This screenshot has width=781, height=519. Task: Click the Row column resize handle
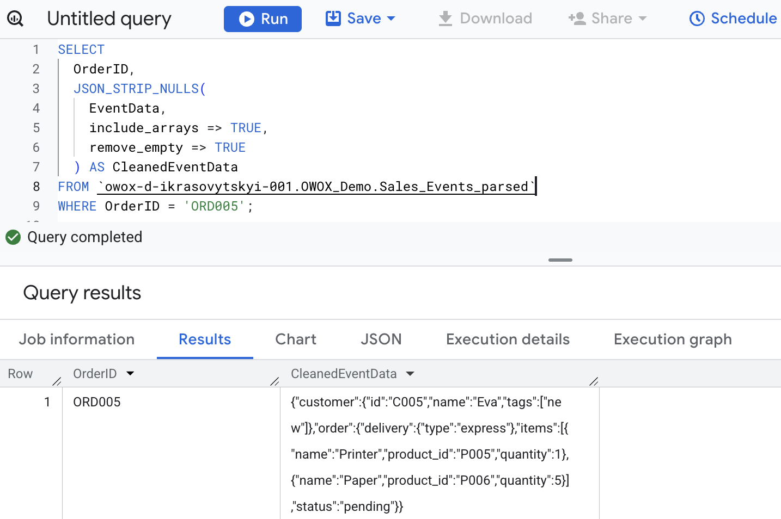coord(57,381)
